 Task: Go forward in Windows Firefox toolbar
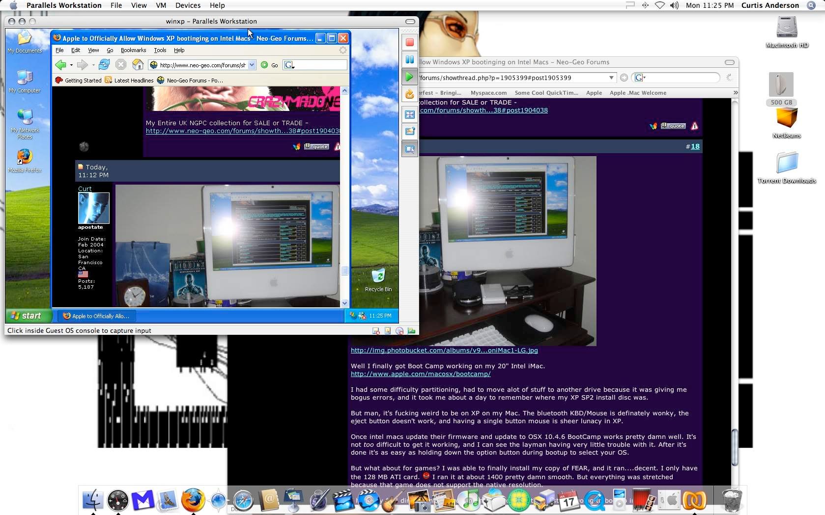tap(82, 65)
